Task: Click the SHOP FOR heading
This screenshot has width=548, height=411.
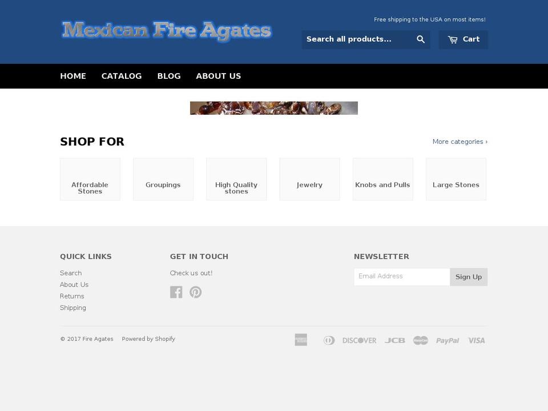Action: coord(92,142)
